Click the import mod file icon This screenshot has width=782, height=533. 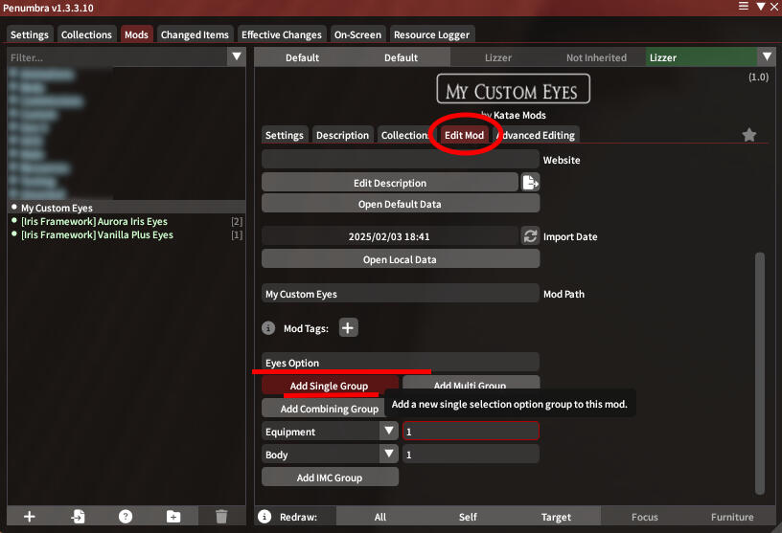tap(78, 517)
